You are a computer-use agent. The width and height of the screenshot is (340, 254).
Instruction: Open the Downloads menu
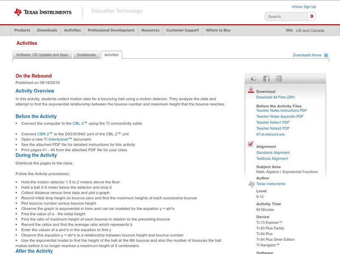47,30
